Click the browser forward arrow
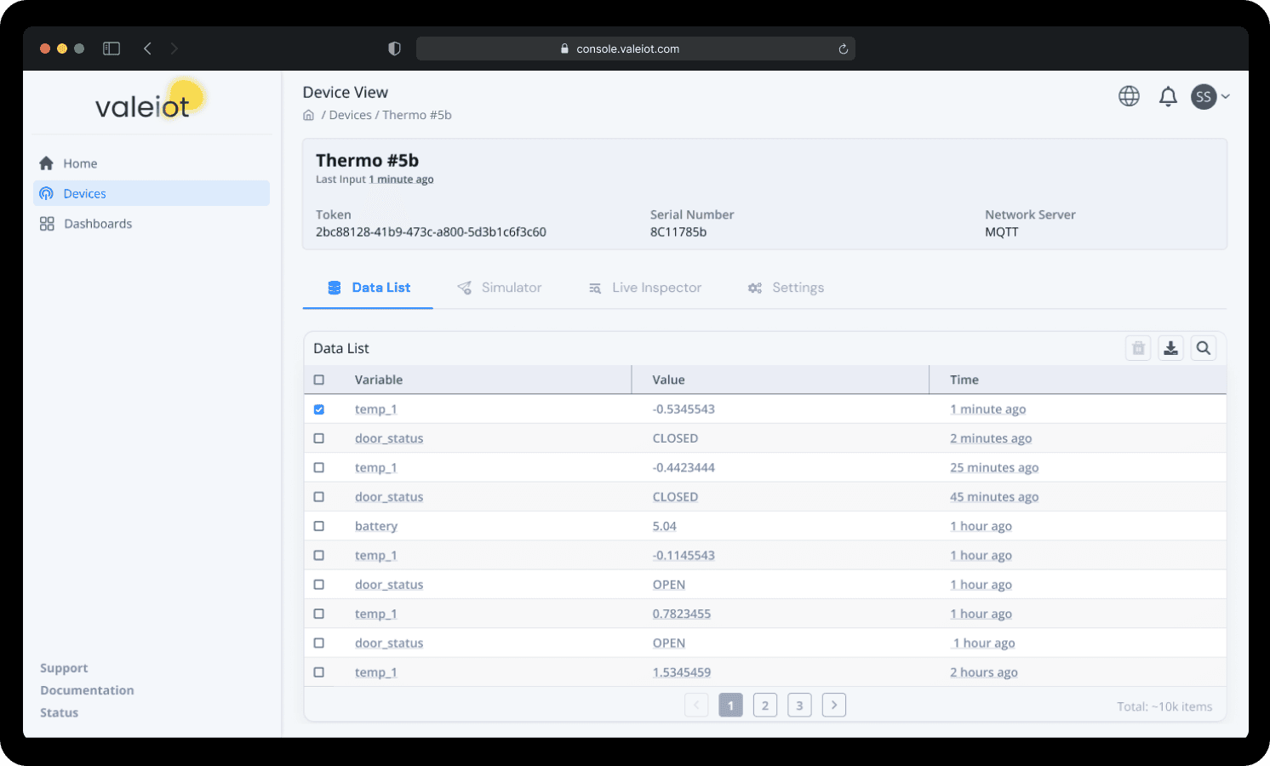 pyautogui.click(x=174, y=49)
